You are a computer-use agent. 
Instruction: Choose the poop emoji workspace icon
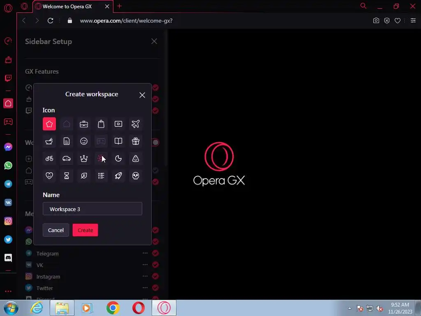[136, 158]
